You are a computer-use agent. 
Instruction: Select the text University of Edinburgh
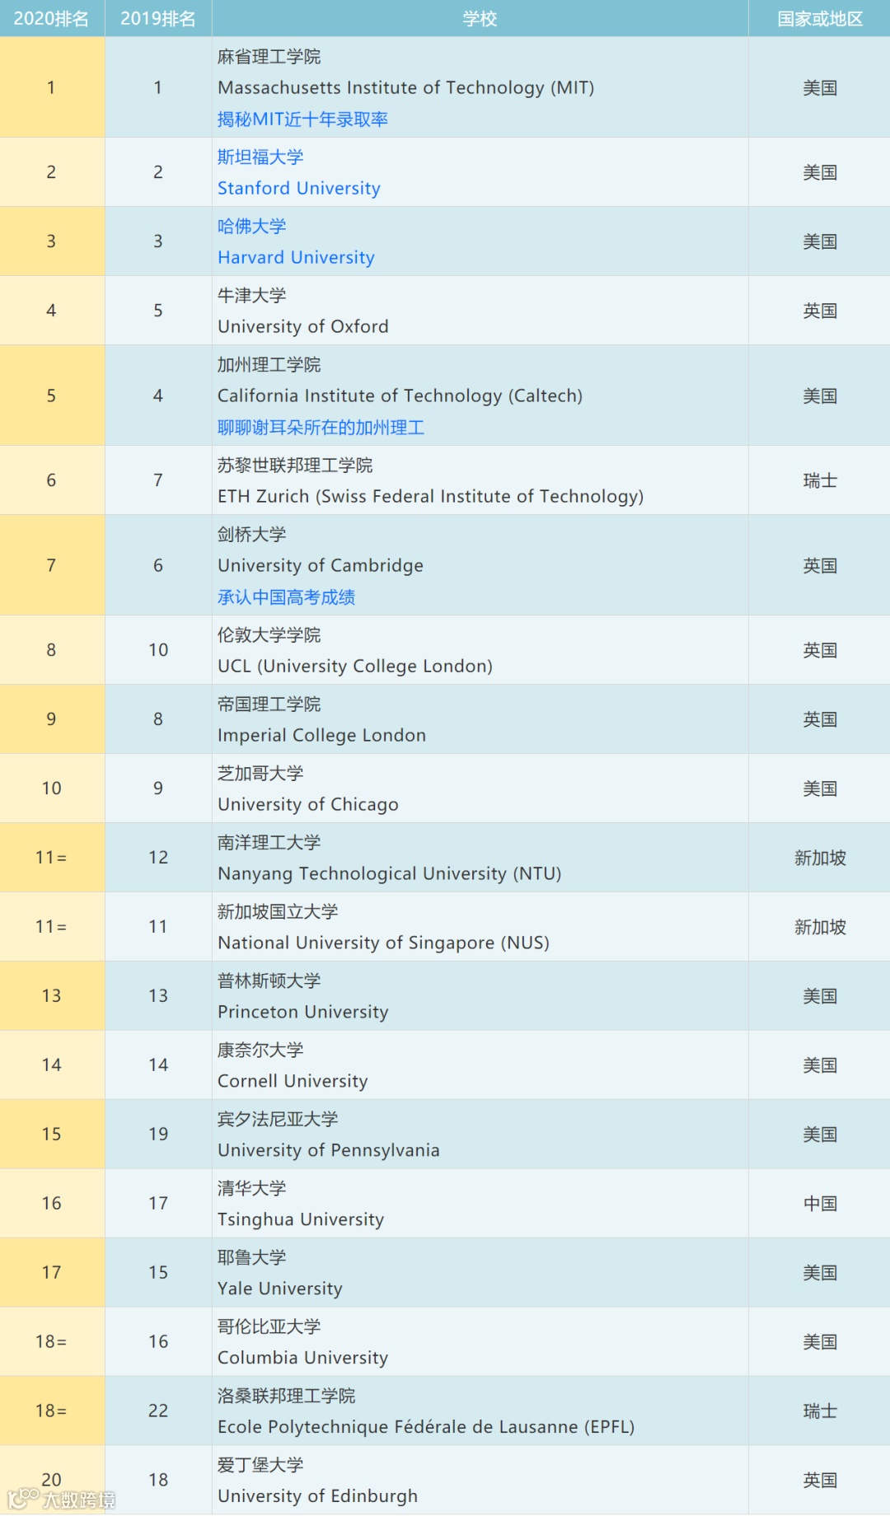[x=317, y=1497]
